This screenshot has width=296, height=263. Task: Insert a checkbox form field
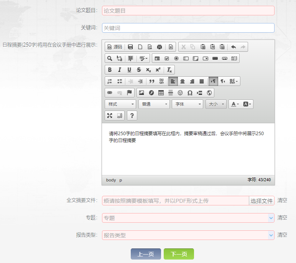click(167, 58)
